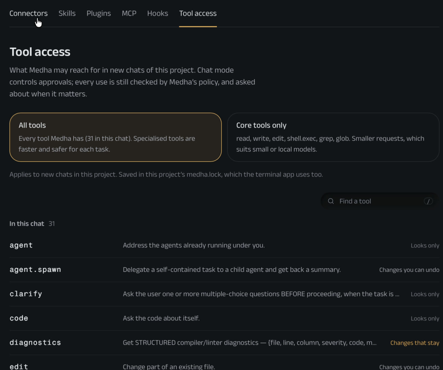Open the Plugins tab
The width and height of the screenshot is (443, 370).
(x=99, y=13)
